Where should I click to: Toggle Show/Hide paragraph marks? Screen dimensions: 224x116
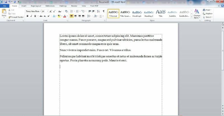[x=104, y=11]
